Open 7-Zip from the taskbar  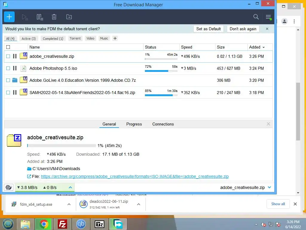pos(99,224)
